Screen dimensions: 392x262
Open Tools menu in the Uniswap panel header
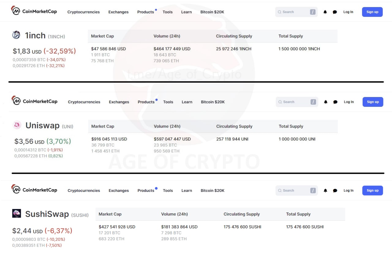(168, 102)
